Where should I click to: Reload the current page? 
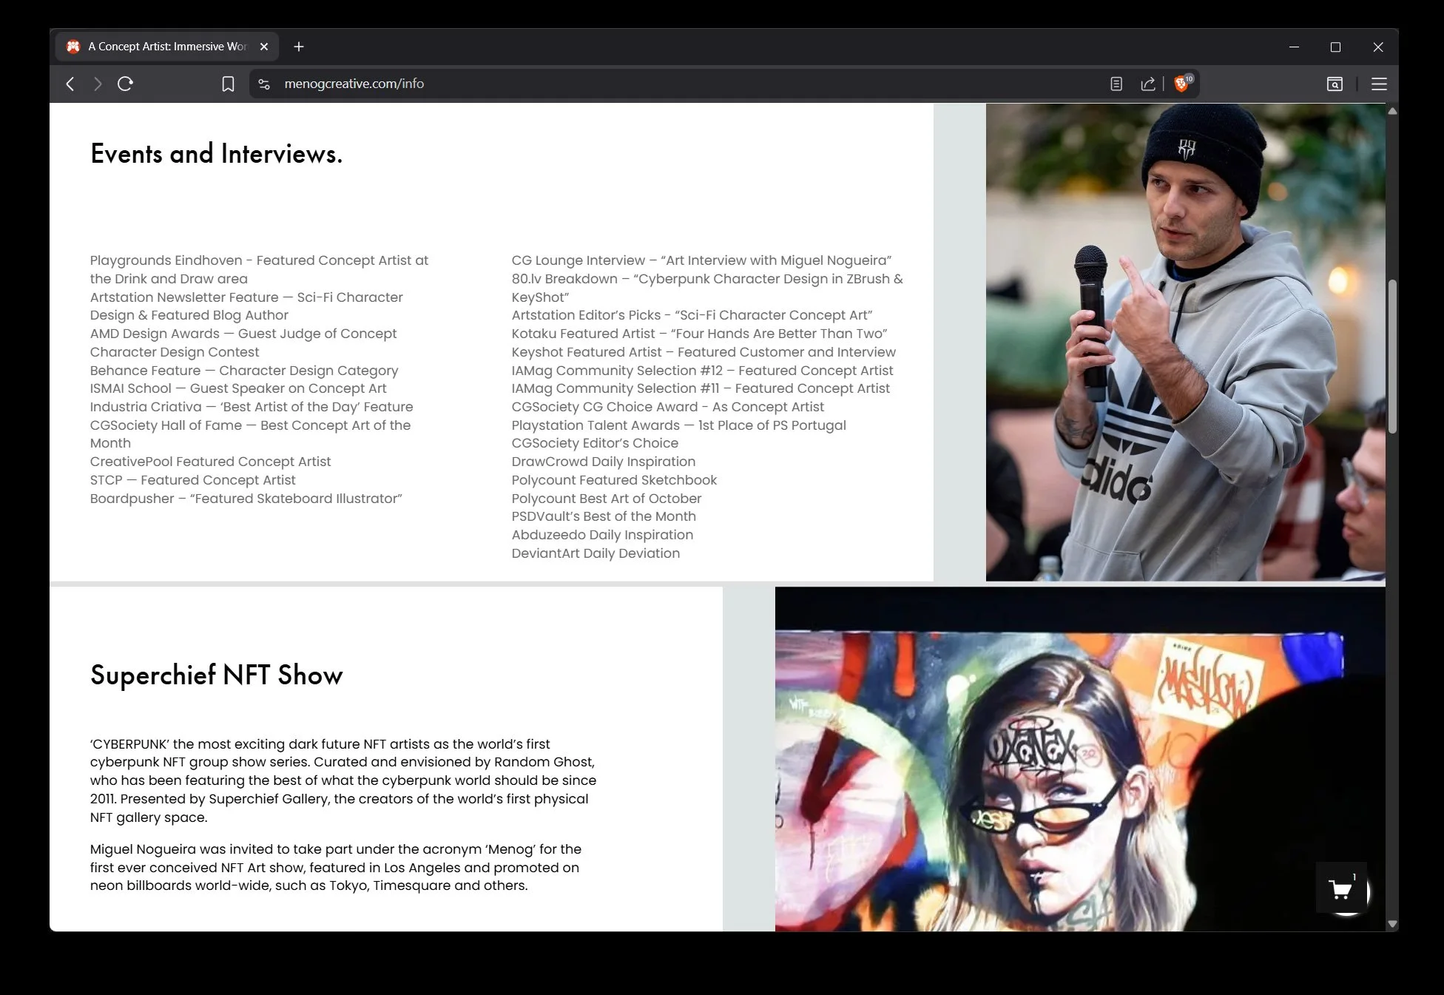point(125,84)
